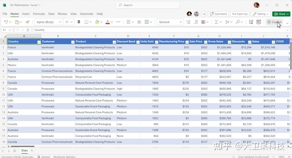
Task: Click the Undo arrow icon
Action: (6, 22)
